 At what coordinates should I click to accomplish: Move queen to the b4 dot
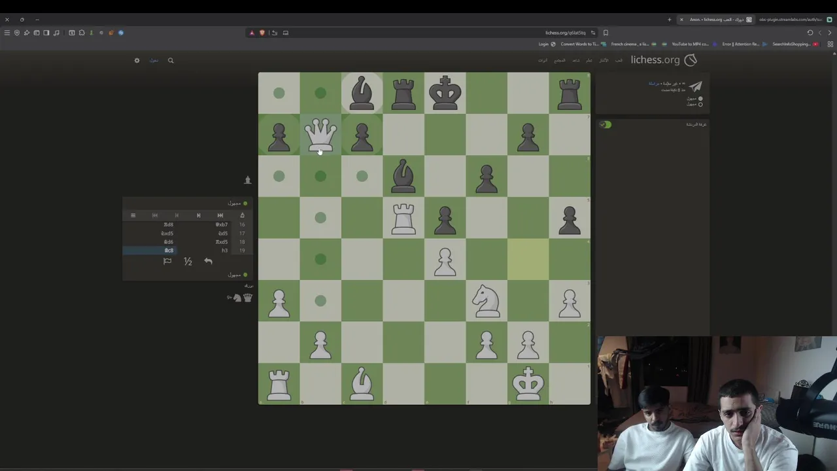pos(320,259)
